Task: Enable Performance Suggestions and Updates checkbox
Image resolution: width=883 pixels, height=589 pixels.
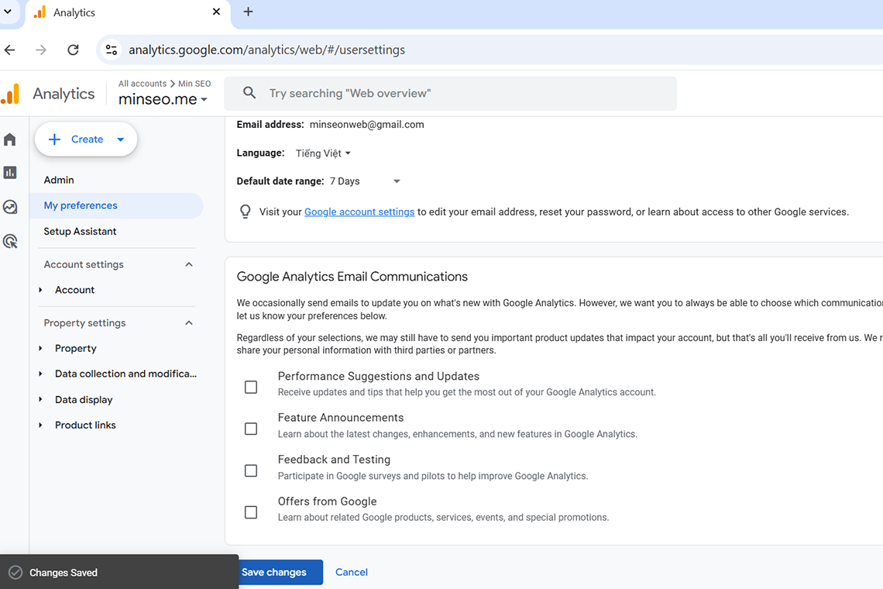Action: pos(251,387)
